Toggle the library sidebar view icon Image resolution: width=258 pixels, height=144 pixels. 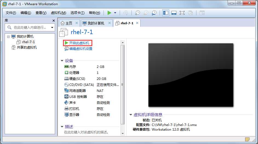point(166,13)
